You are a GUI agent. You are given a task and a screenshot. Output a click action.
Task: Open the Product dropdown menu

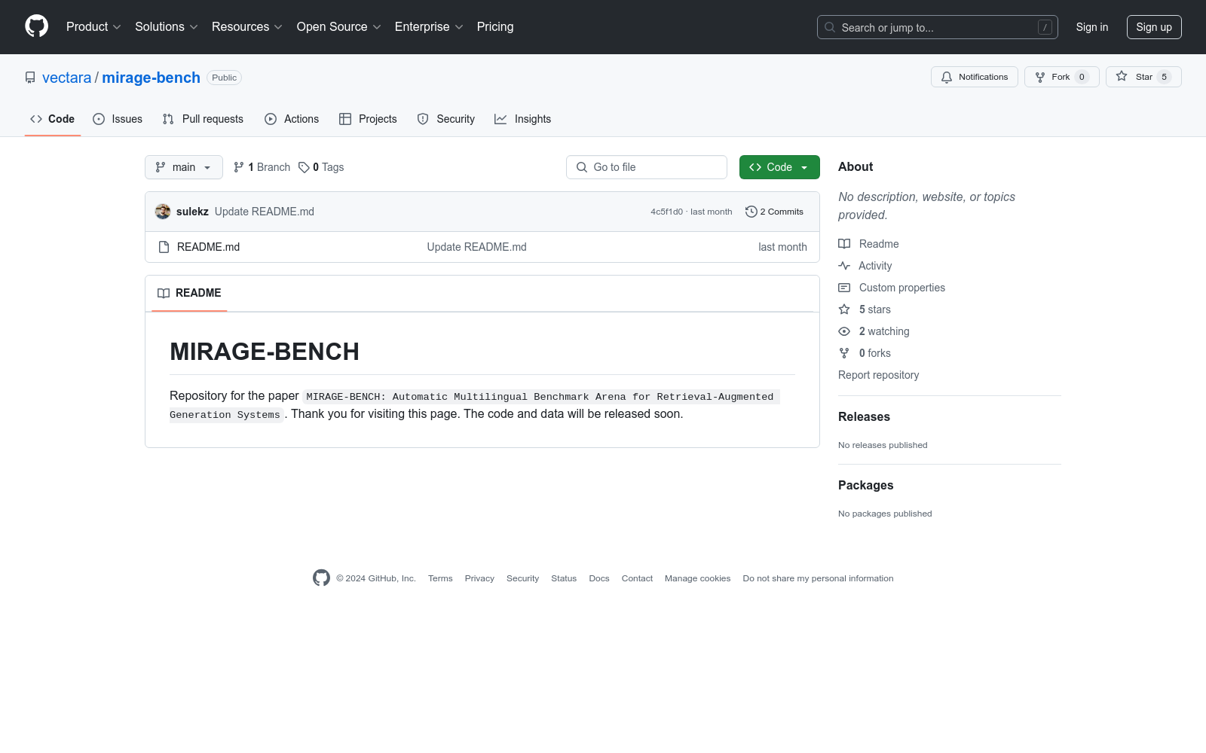tap(93, 26)
